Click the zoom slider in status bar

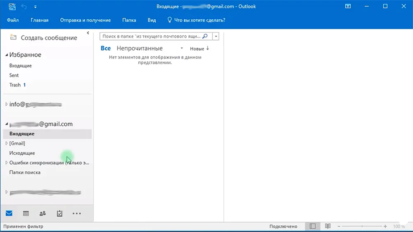click(362, 226)
